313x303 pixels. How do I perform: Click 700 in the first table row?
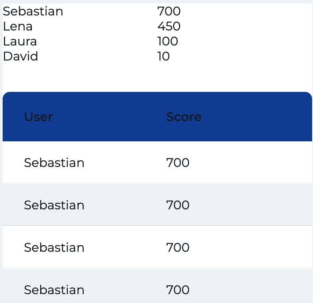178,163
